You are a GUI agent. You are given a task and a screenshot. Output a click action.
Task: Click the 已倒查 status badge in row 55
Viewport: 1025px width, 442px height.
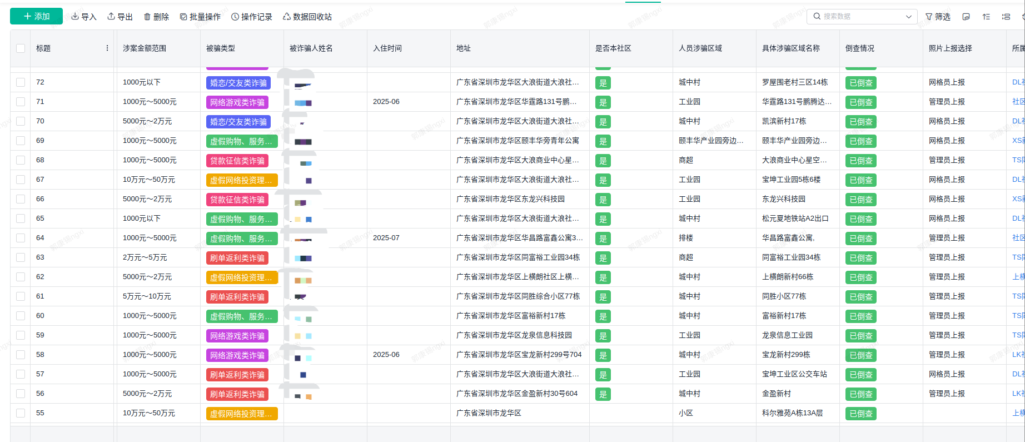(x=861, y=414)
